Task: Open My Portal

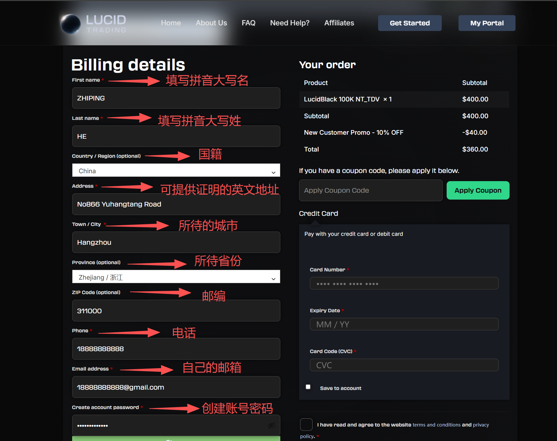Action: (487, 23)
